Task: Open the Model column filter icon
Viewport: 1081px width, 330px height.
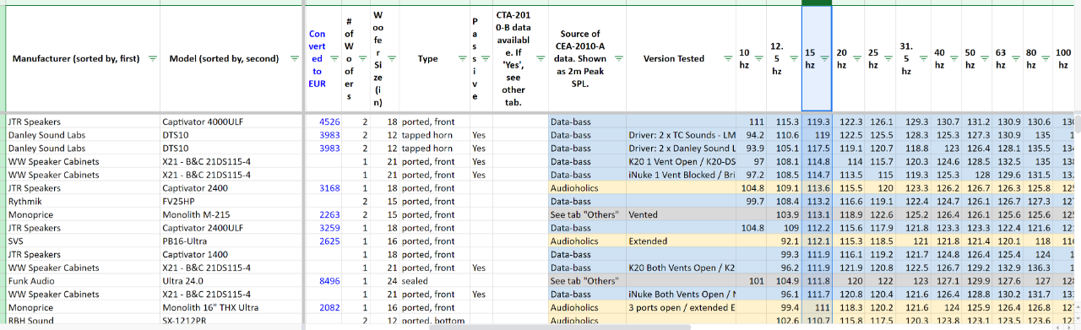Action: tap(295, 59)
